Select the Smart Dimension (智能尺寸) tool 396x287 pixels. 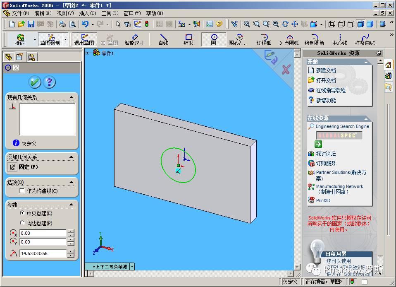[134, 40]
